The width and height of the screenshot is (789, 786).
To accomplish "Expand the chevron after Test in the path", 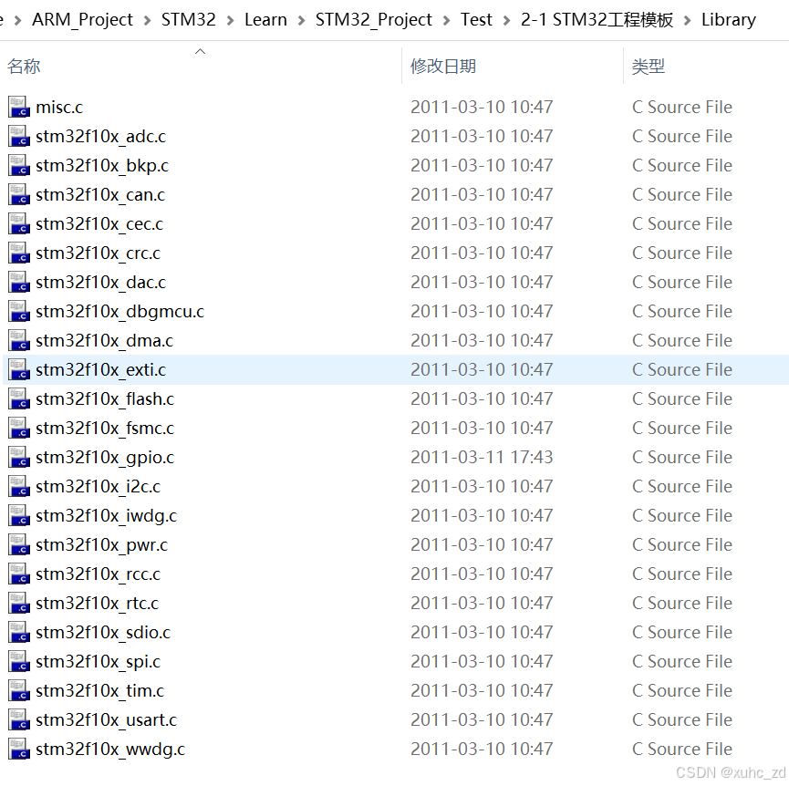I will click(x=507, y=21).
